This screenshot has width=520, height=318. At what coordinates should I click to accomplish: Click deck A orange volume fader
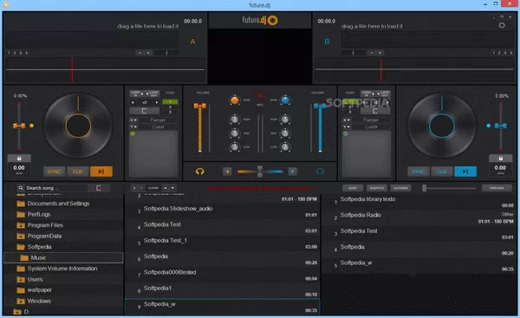[199, 106]
